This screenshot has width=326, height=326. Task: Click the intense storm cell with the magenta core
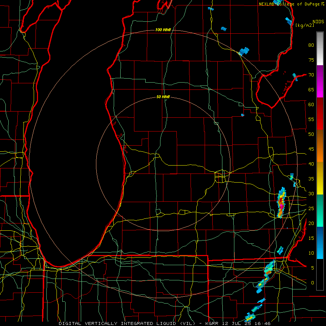click(x=281, y=203)
